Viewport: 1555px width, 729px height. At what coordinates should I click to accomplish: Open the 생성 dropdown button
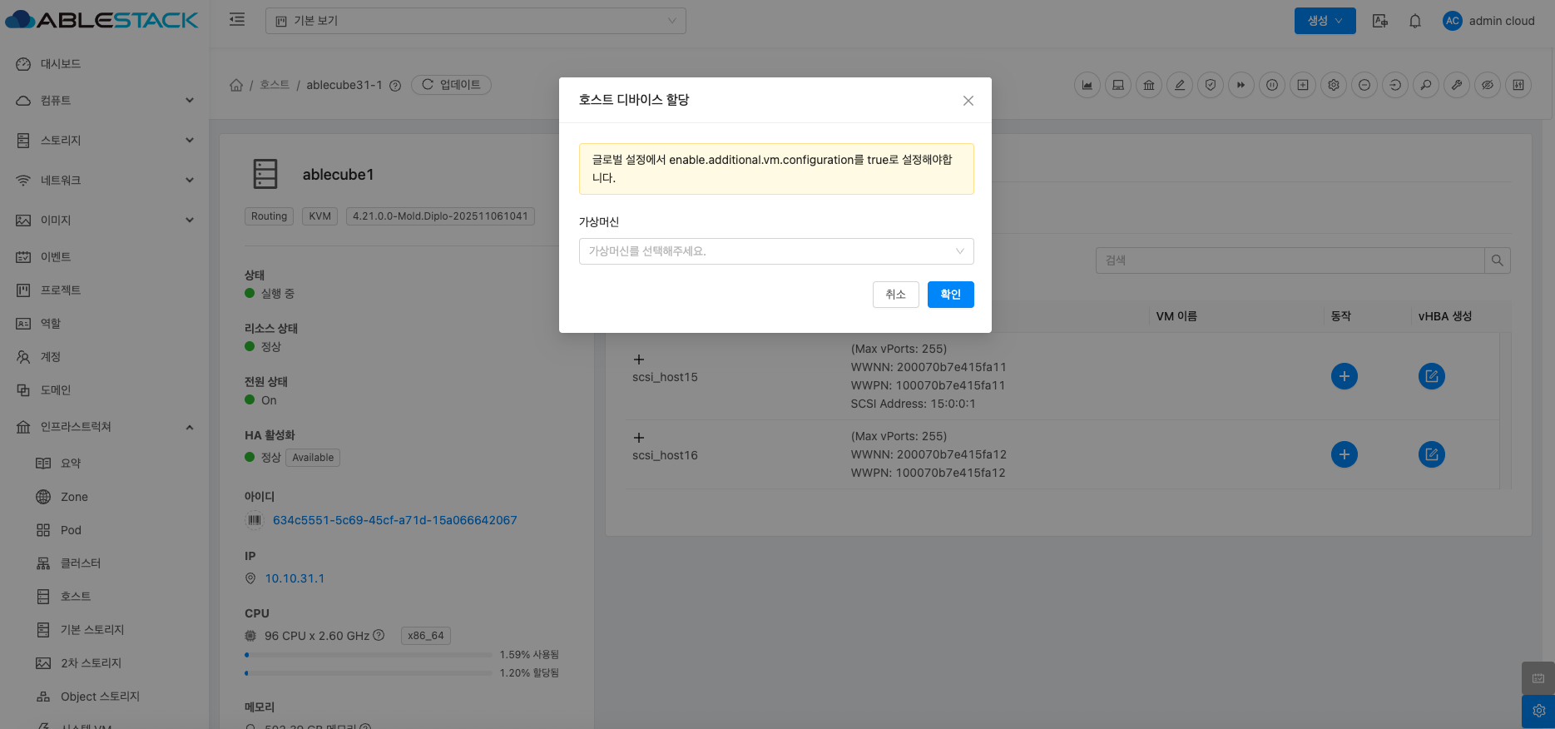1325,21
